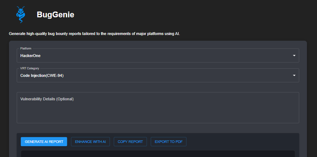Click the Platform field label

click(x=26, y=48)
